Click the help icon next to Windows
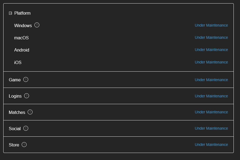Image resolution: width=240 pixels, height=160 pixels. [37, 25]
